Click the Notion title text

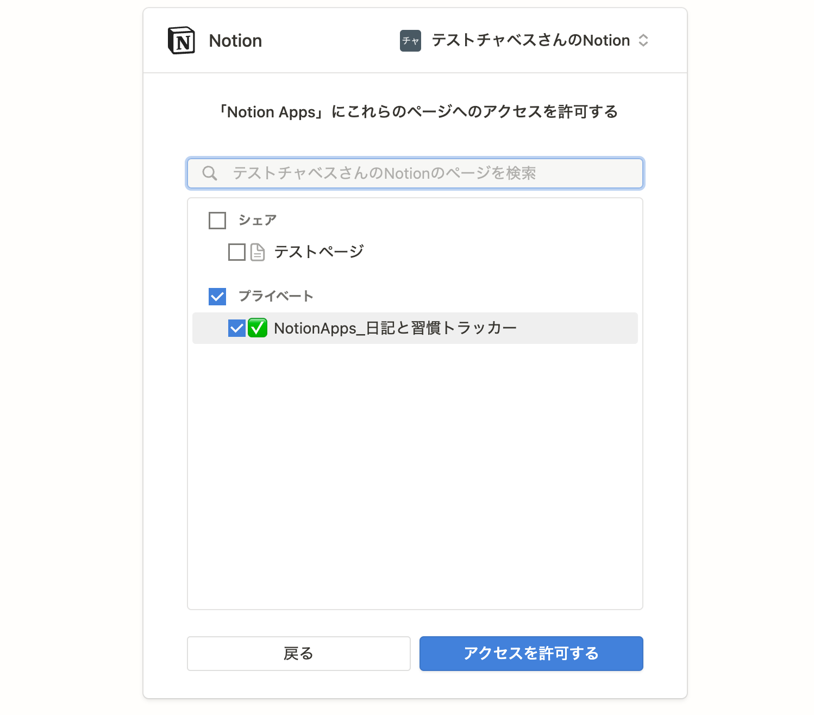click(235, 41)
